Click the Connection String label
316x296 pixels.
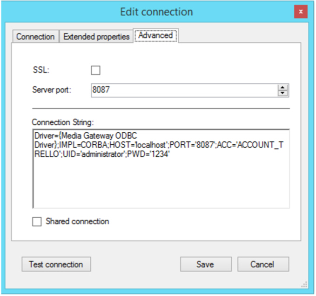tap(63, 122)
